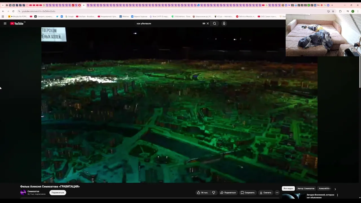Open the Смотреть сериалы bookmark
Screen dimensions: 361x203
point(44,16)
